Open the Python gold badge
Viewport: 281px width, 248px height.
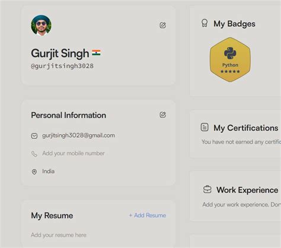click(x=230, y=59)
